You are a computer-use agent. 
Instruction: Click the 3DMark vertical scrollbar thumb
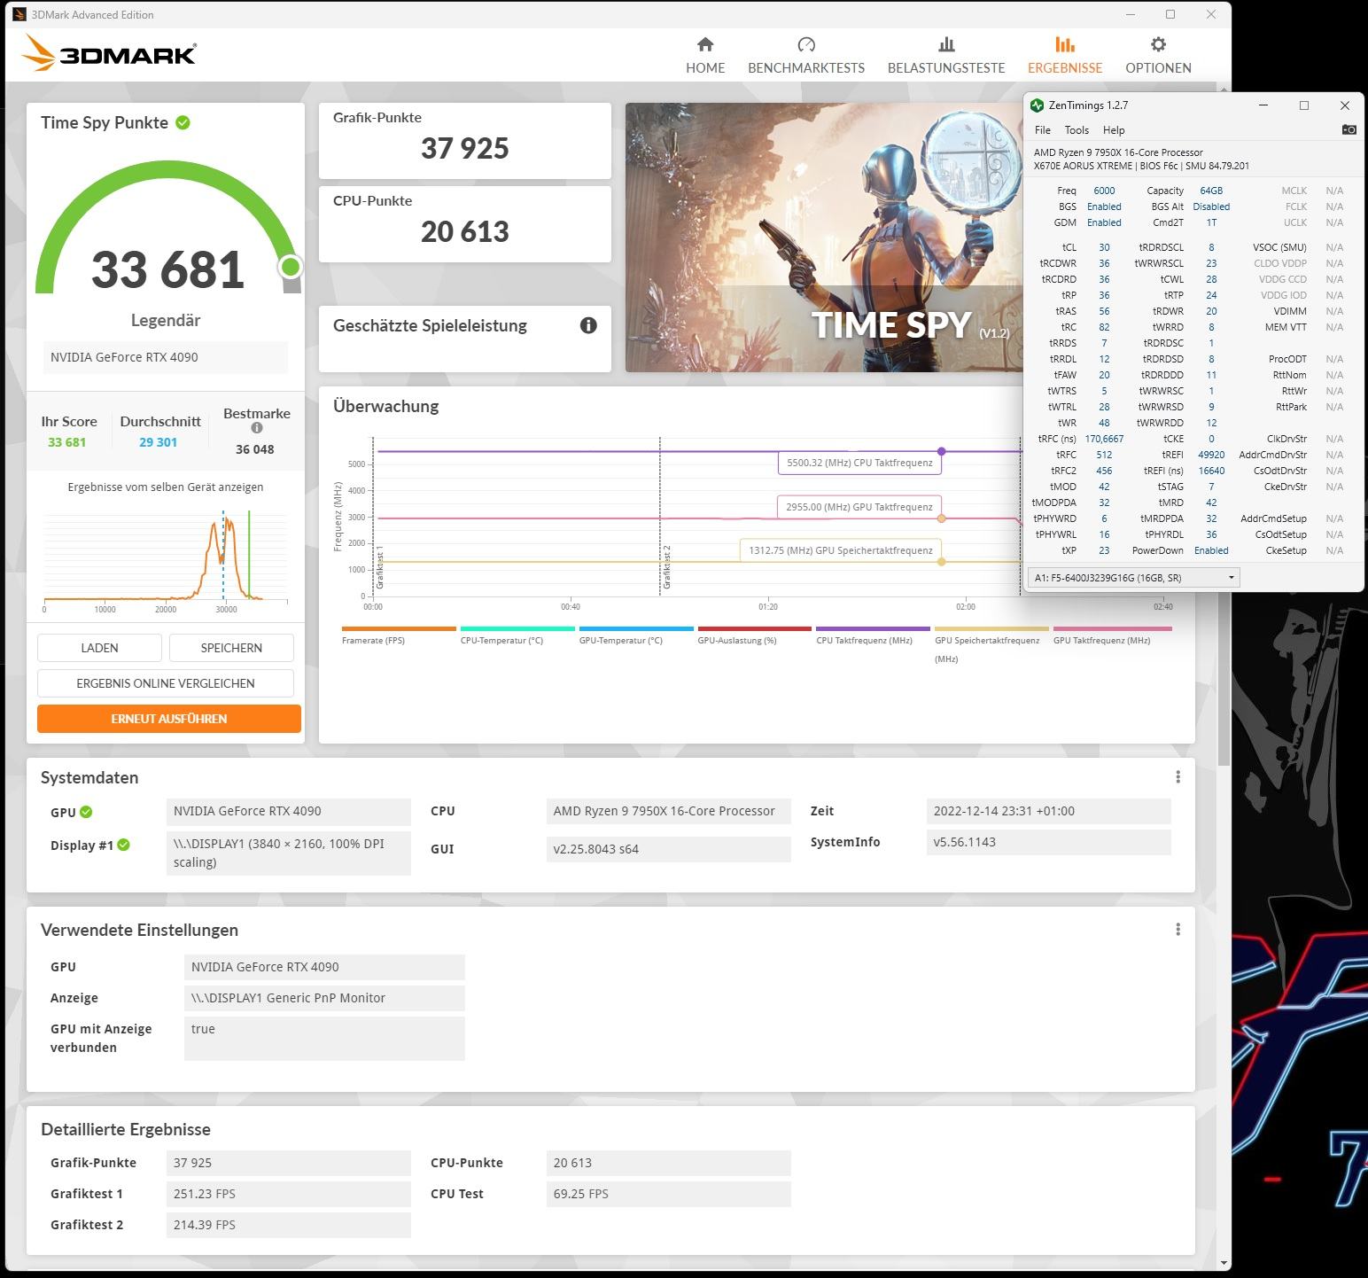point(1224,425)
